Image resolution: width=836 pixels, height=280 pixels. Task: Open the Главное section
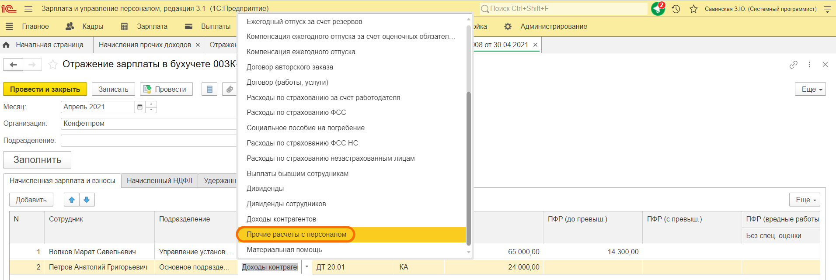point(35,27)
